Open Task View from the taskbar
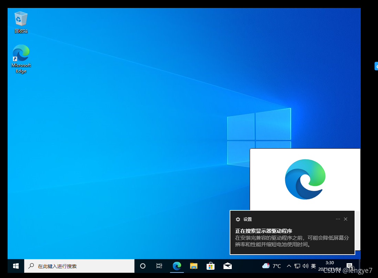This screenshot has height=278, width=378. [159, 266]
